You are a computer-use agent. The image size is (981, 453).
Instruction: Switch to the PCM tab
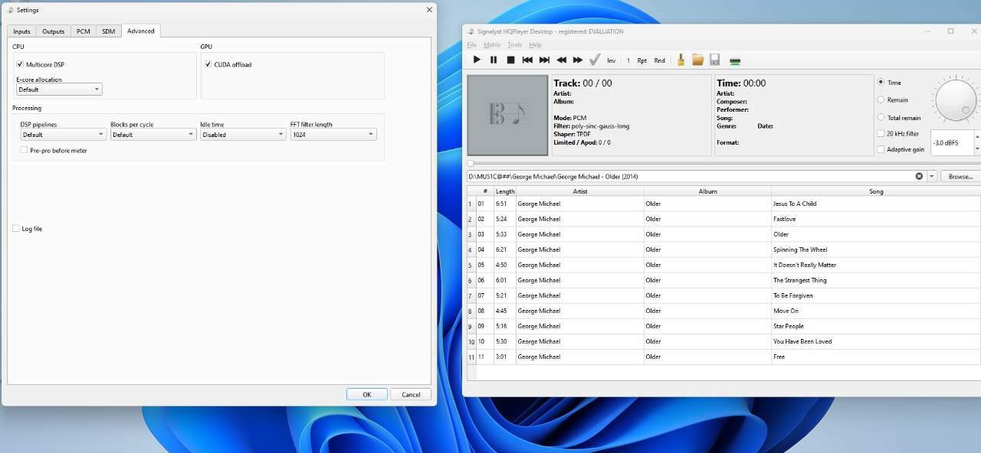coord(83,31)
